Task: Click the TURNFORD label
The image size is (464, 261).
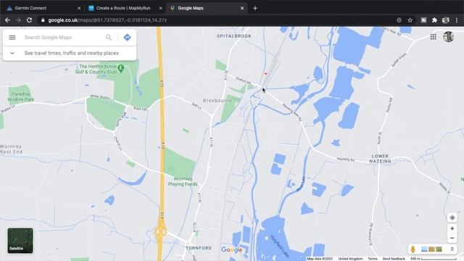Action: point(199,248)
